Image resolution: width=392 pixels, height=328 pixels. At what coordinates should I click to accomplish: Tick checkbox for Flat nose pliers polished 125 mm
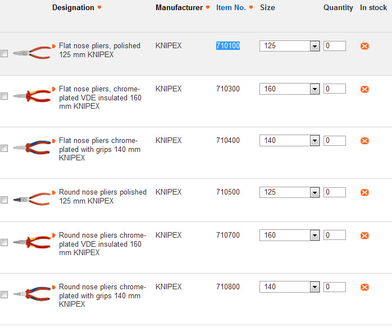click(x=4, y=54)
